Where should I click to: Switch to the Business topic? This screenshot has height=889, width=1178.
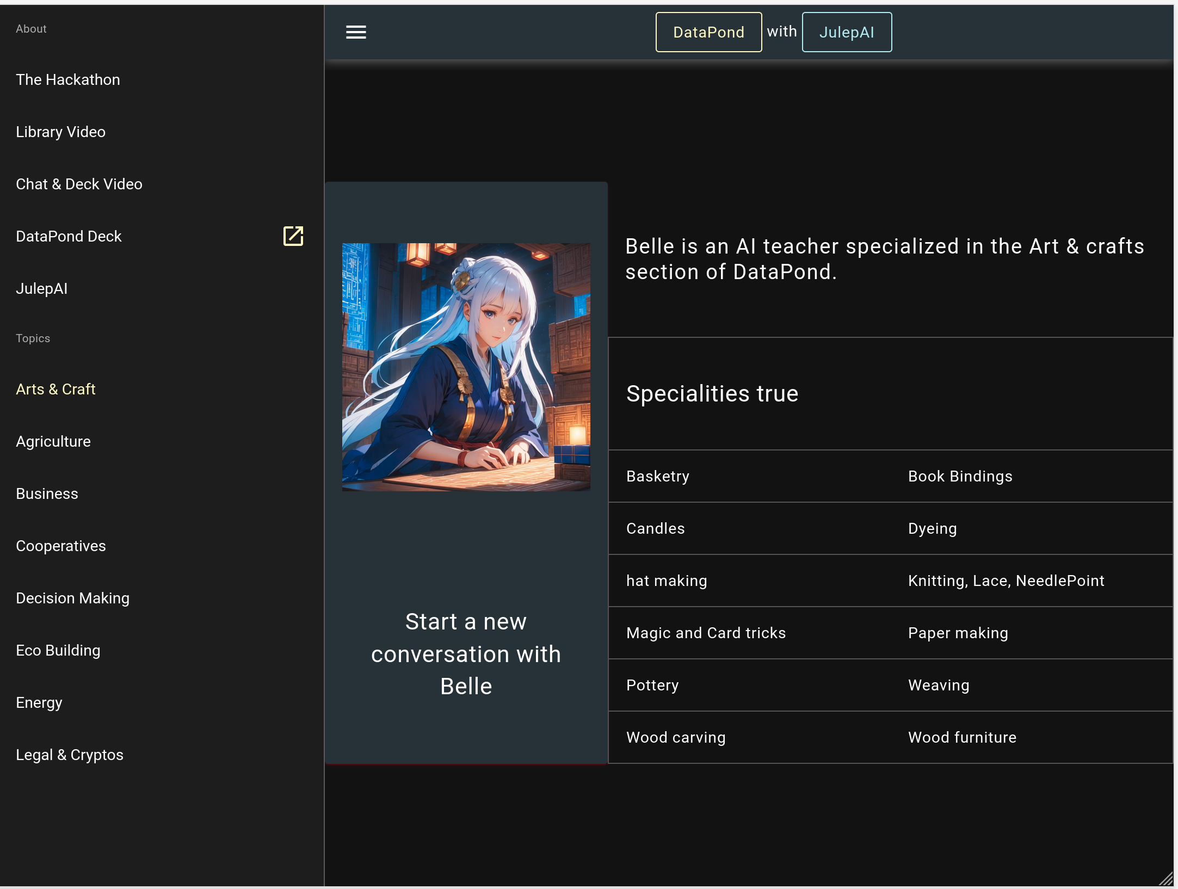[47, 493]
